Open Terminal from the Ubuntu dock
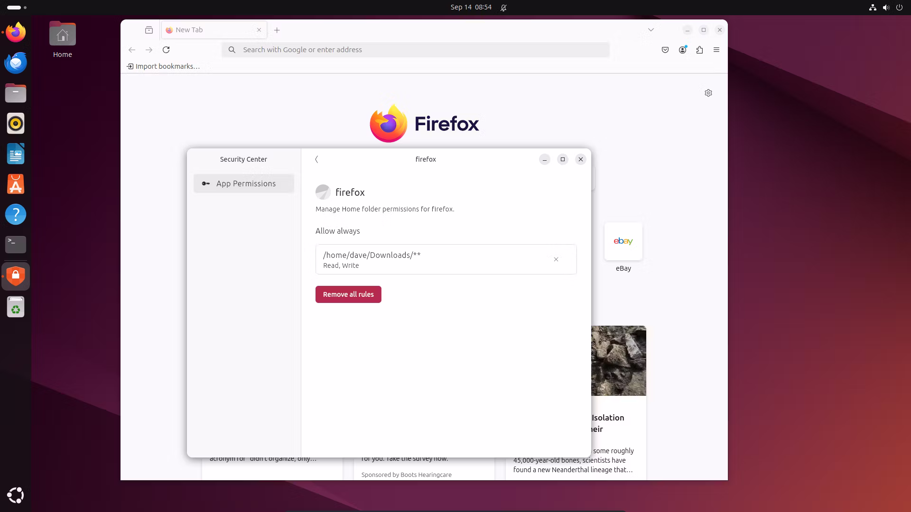This screenshot has width=911, height=512. [16, 245]
